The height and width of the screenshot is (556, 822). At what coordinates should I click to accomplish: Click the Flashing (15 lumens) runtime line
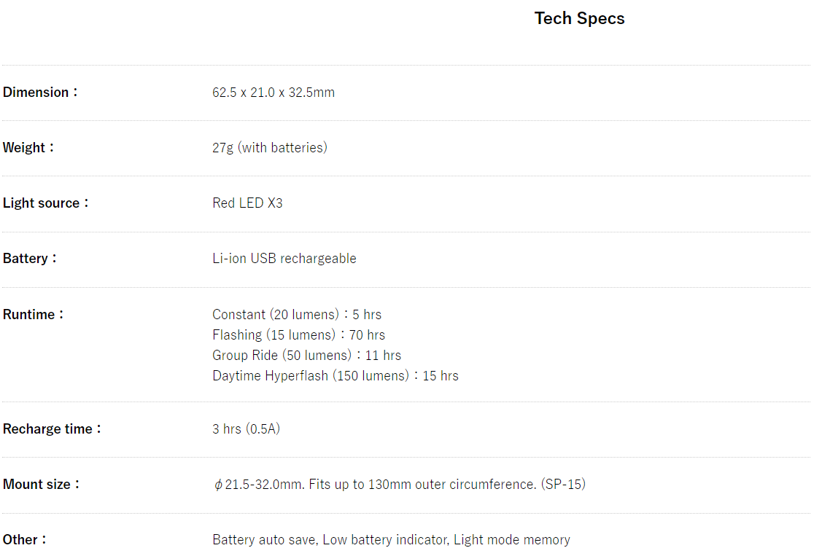(298, 335)
